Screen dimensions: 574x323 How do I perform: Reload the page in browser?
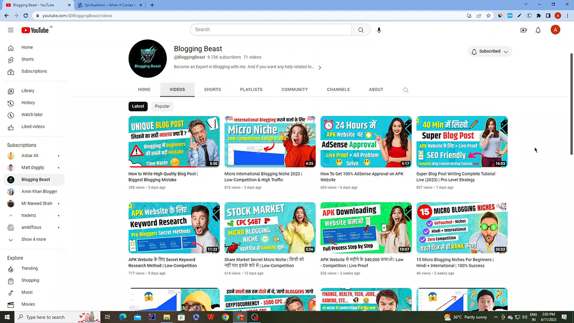click(26, 16)
